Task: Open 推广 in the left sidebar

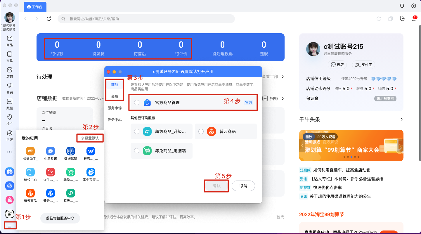Action: 10,120
